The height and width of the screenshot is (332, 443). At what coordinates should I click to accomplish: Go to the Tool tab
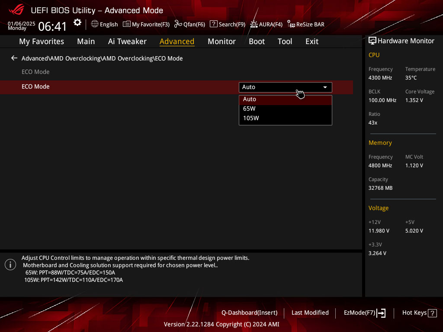pos(285,41)
